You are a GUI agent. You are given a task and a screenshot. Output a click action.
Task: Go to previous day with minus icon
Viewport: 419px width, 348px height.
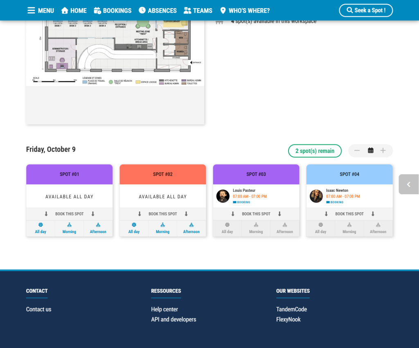click(357, 150)
